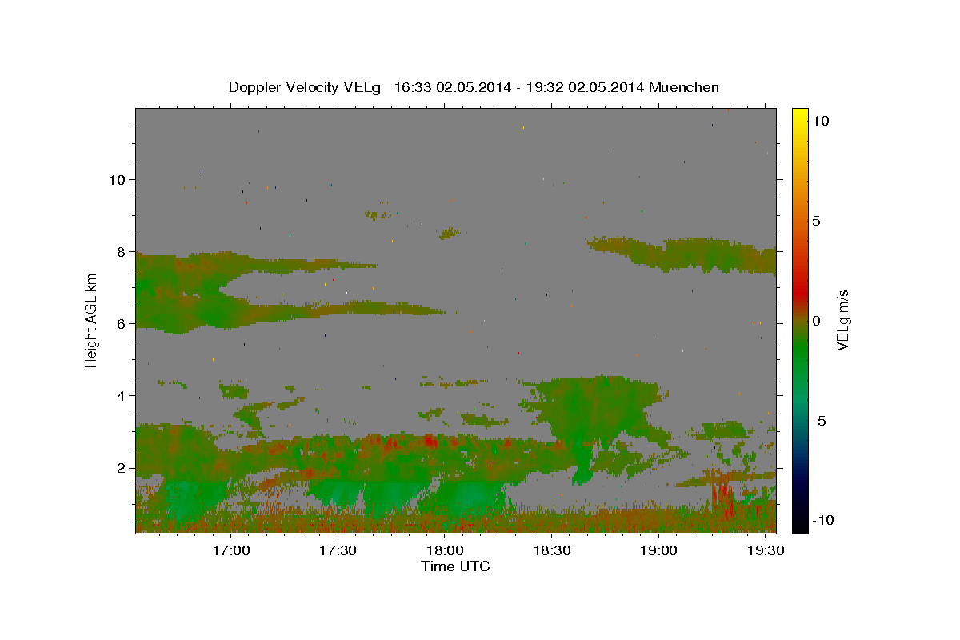Click the 'Height AGL km' axis label
This screenshot has width=960, height=640.
pyautogui.click(x=91, y=320)
